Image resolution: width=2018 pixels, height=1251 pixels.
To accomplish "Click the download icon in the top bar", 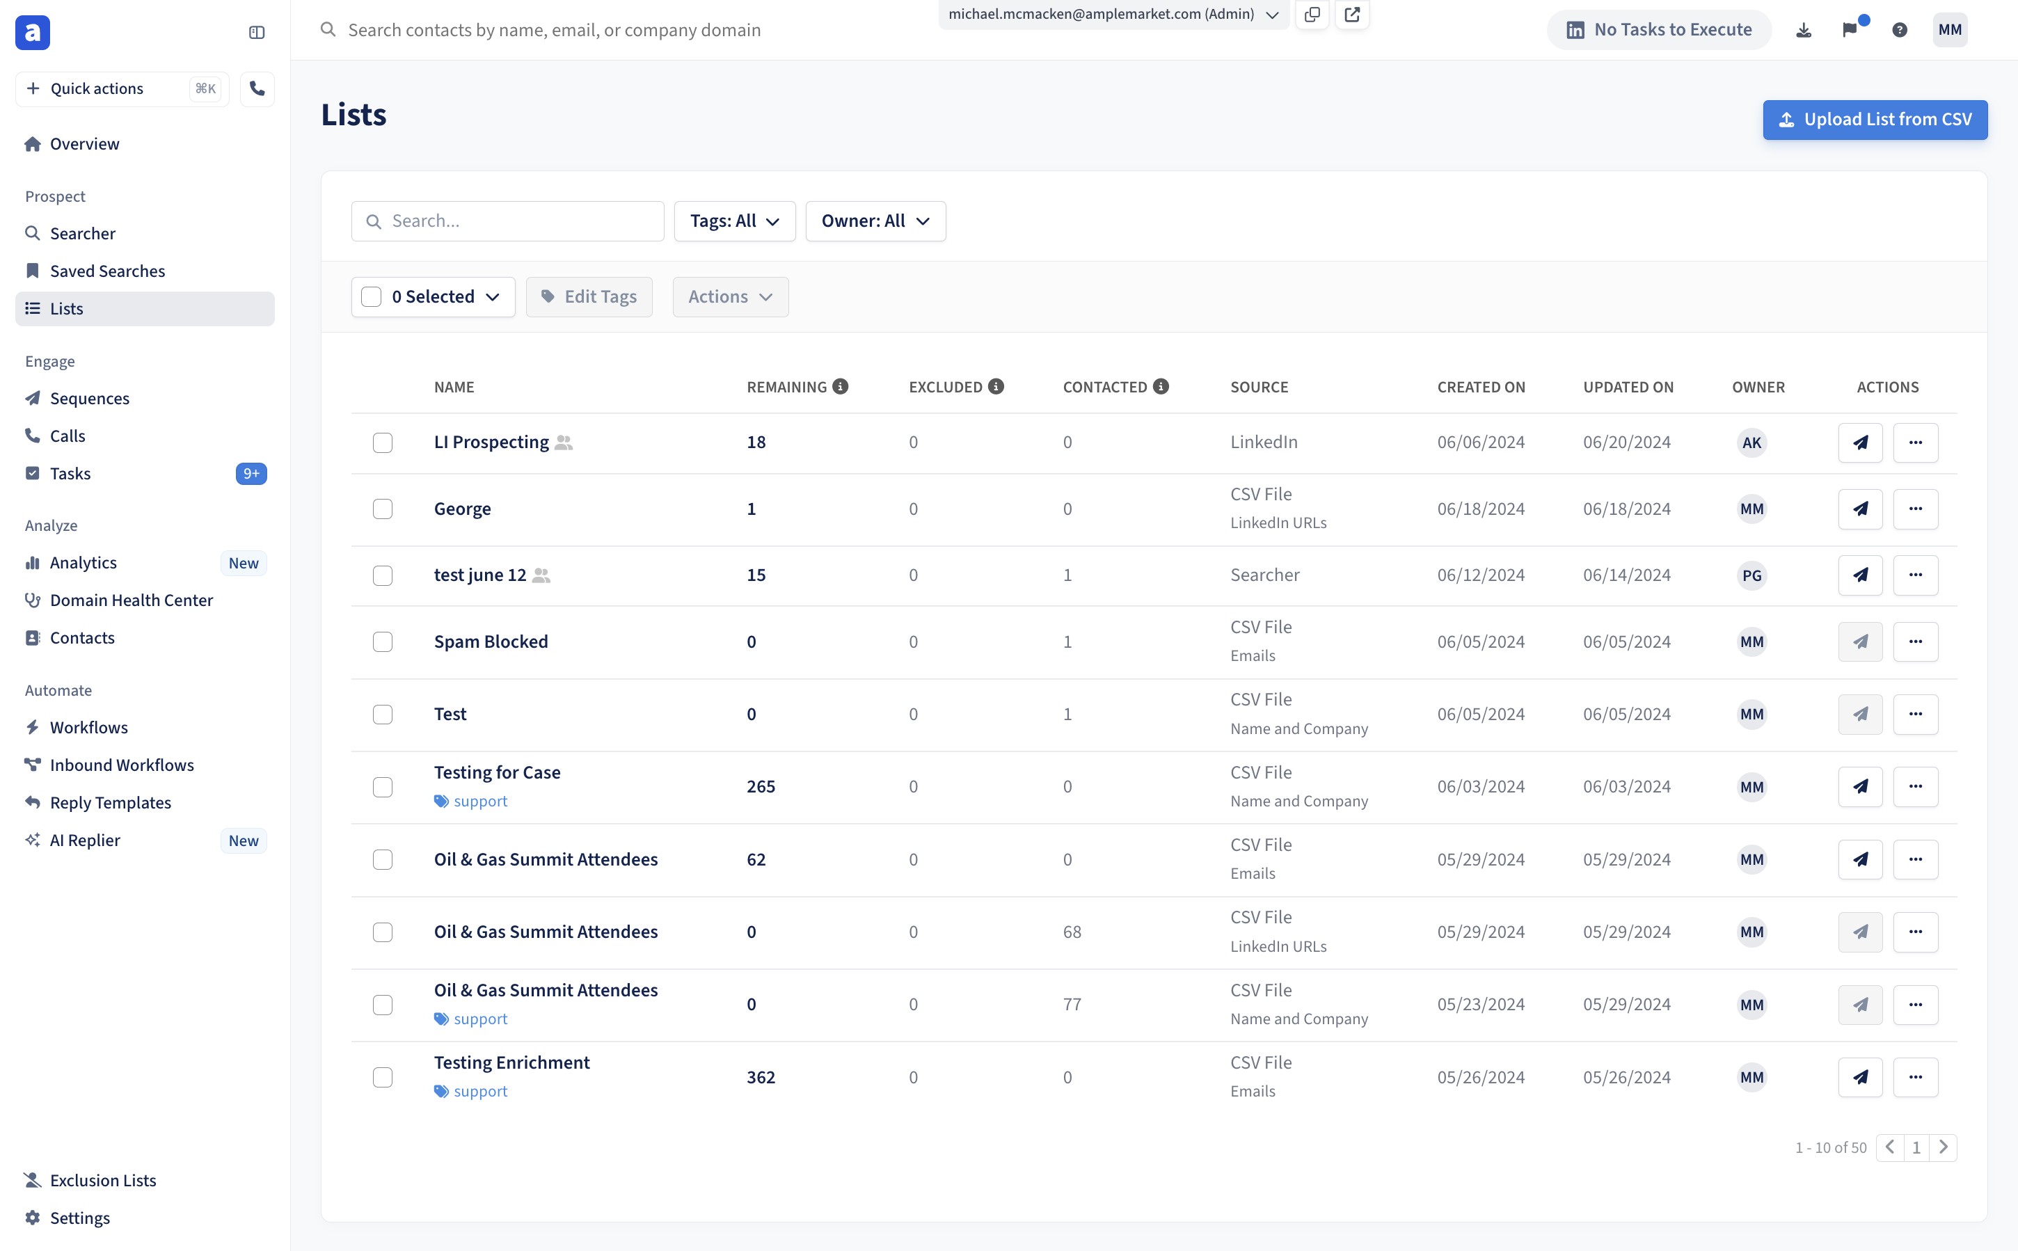I will 1804,31.
